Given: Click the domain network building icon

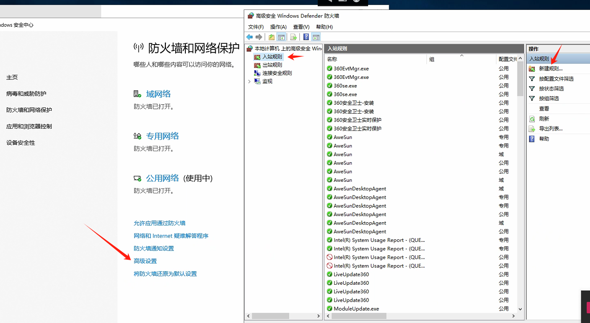Looking at the screenshot, I should coord(137,94).
